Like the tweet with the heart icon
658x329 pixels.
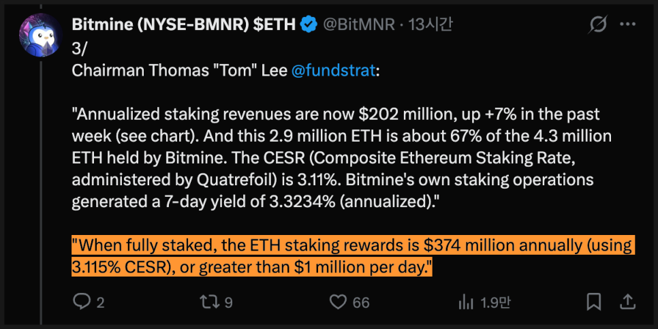339,302
